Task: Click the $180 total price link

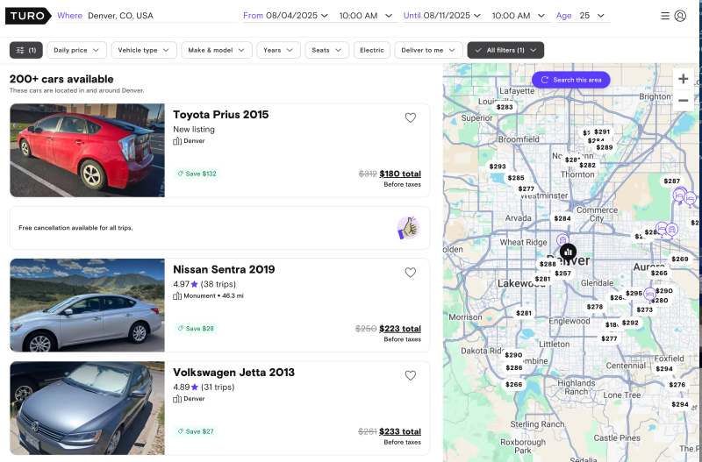Action: pyautogui.click(x=400, y=174)
